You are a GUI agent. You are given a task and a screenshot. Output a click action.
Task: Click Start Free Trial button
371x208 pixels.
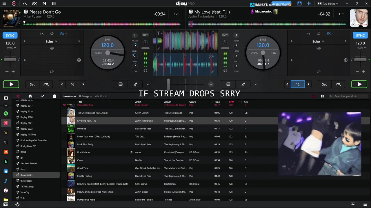(x=281, y=3)
